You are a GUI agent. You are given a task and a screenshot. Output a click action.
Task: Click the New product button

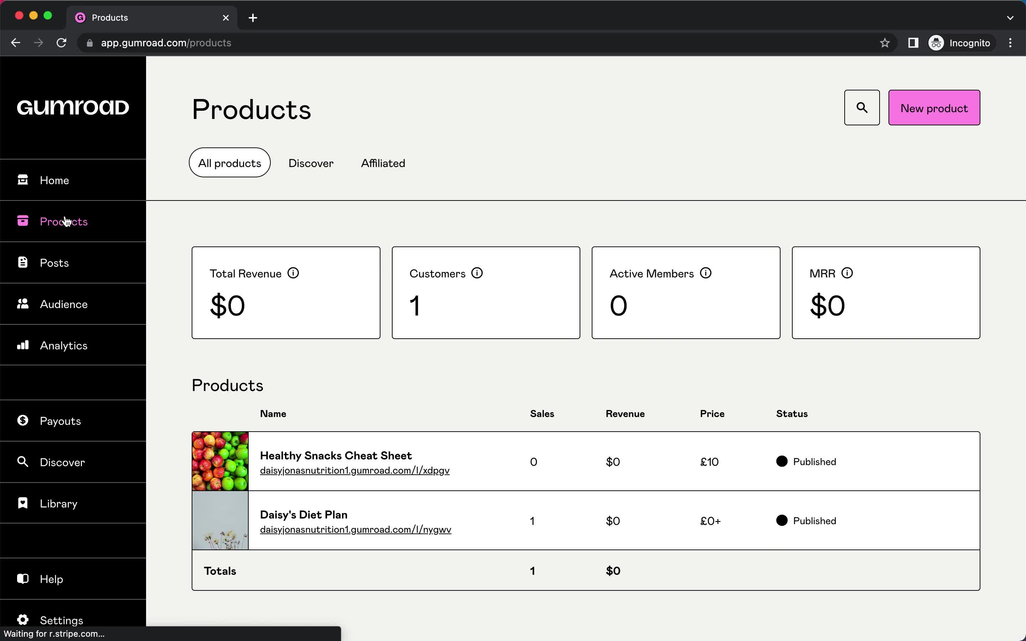pos(934,108)
